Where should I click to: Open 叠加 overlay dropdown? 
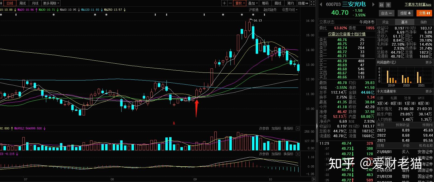(x=253, y=3)
